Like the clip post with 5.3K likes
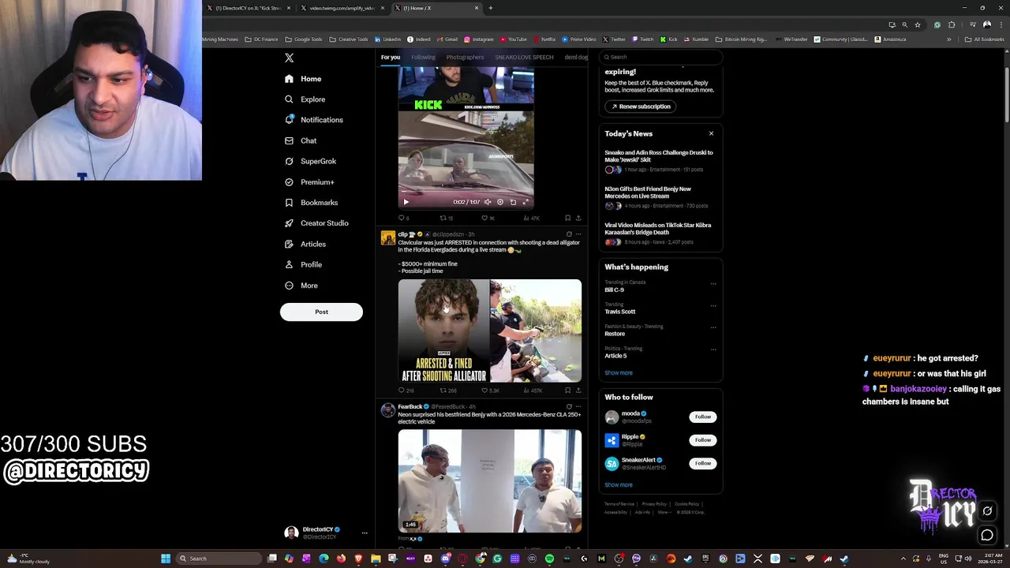 click(x=490, y=390)
